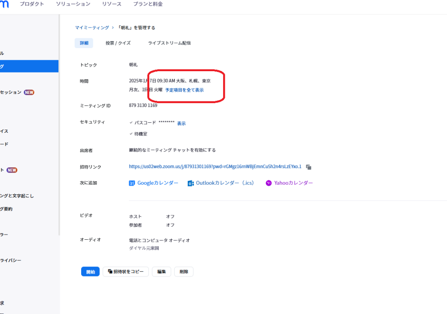This screenshot has height=314, width=447.
Task: Open the us02web.zoom.us invite URL
Action: (x=215, y=166)
